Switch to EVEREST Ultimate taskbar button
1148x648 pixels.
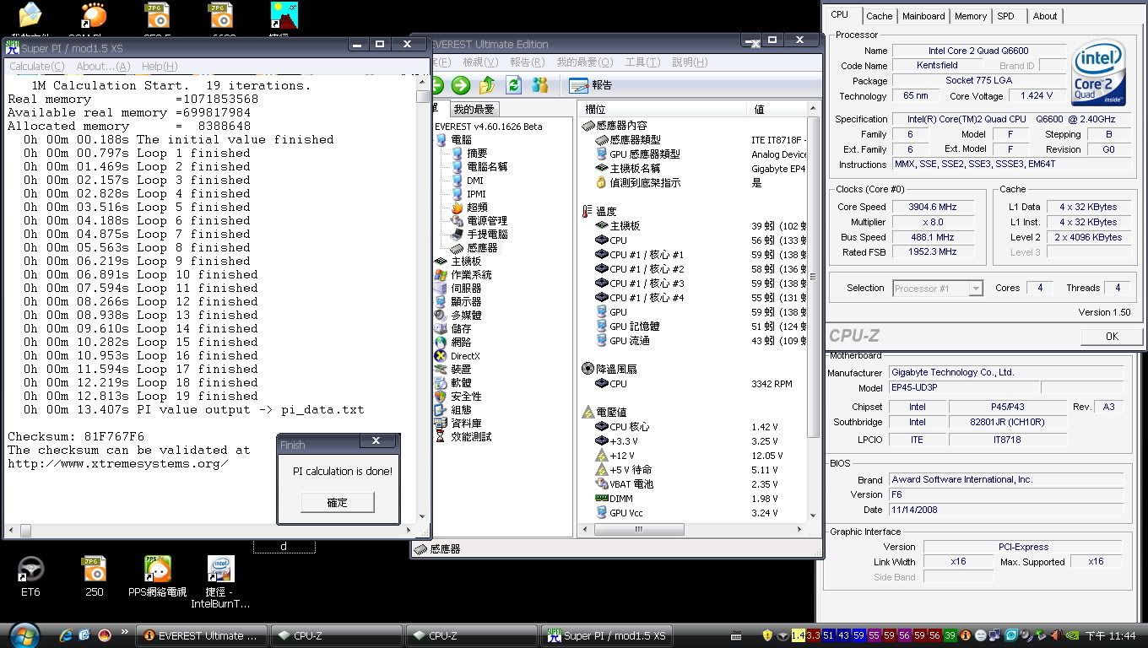tap(203, 635)
